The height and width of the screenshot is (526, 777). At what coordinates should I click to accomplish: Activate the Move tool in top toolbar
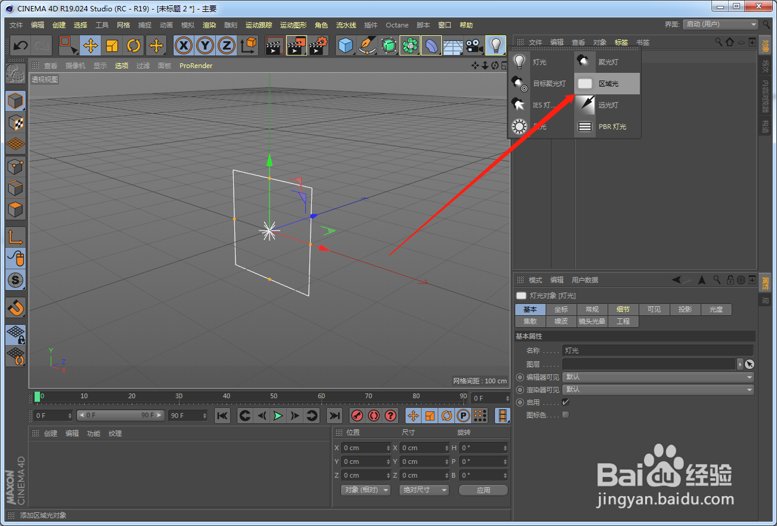click(x=91, y=45)
